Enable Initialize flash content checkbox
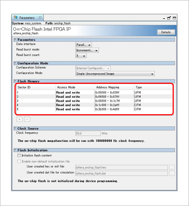Screen dimensions: 189x206 coord(19,155)
